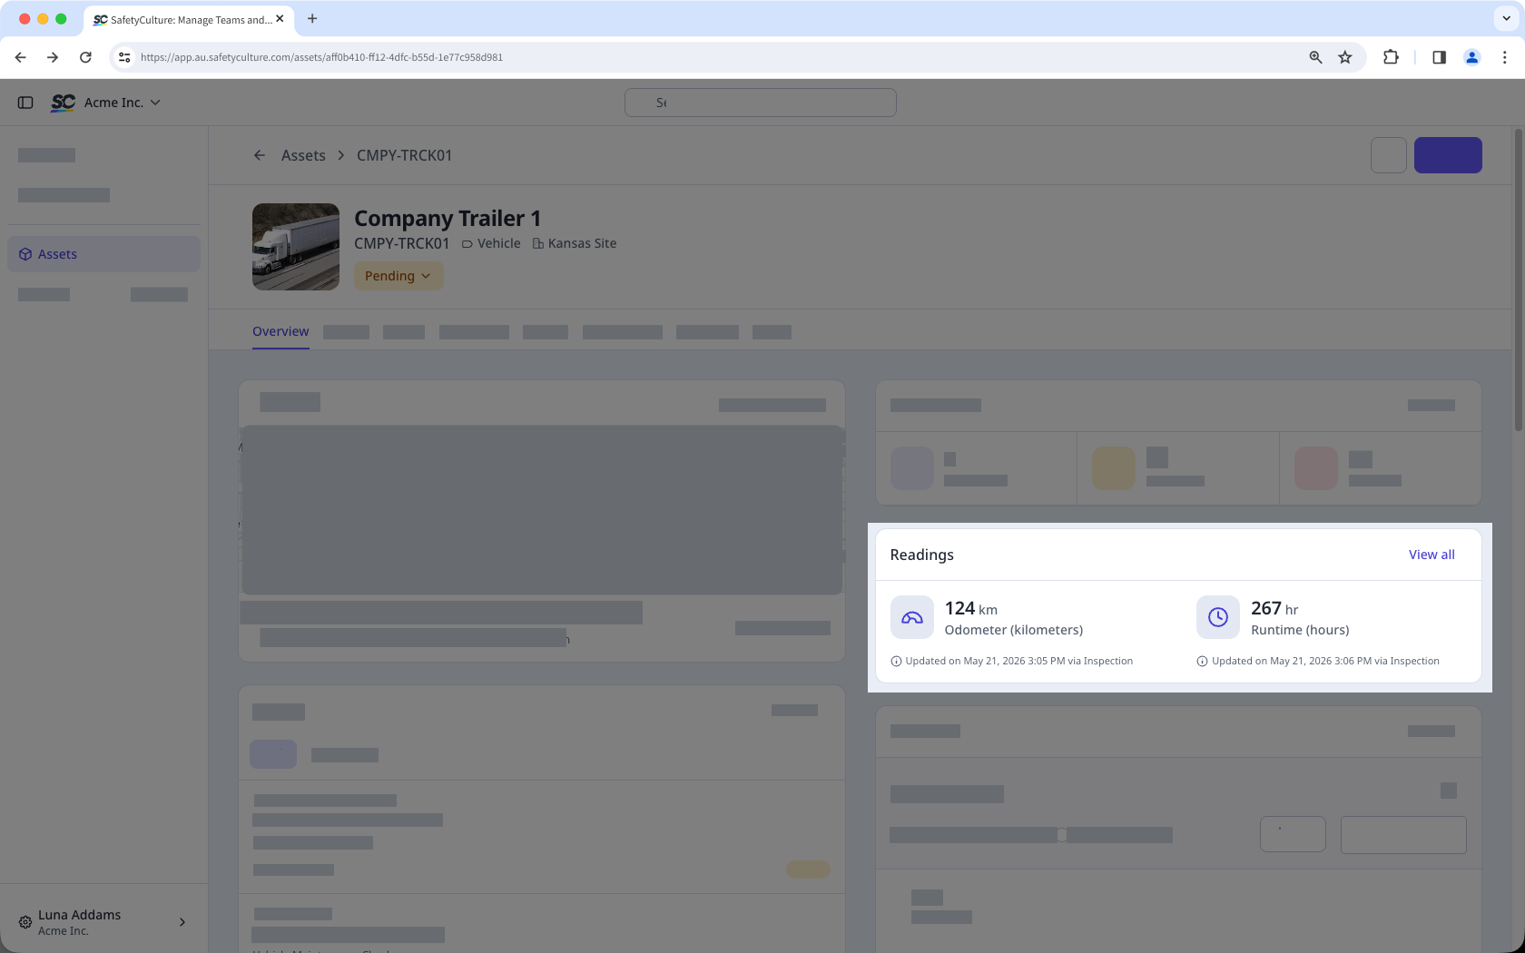Open site information icon in address bar
The image size is (1525, 953).
[x=124, y=57]
